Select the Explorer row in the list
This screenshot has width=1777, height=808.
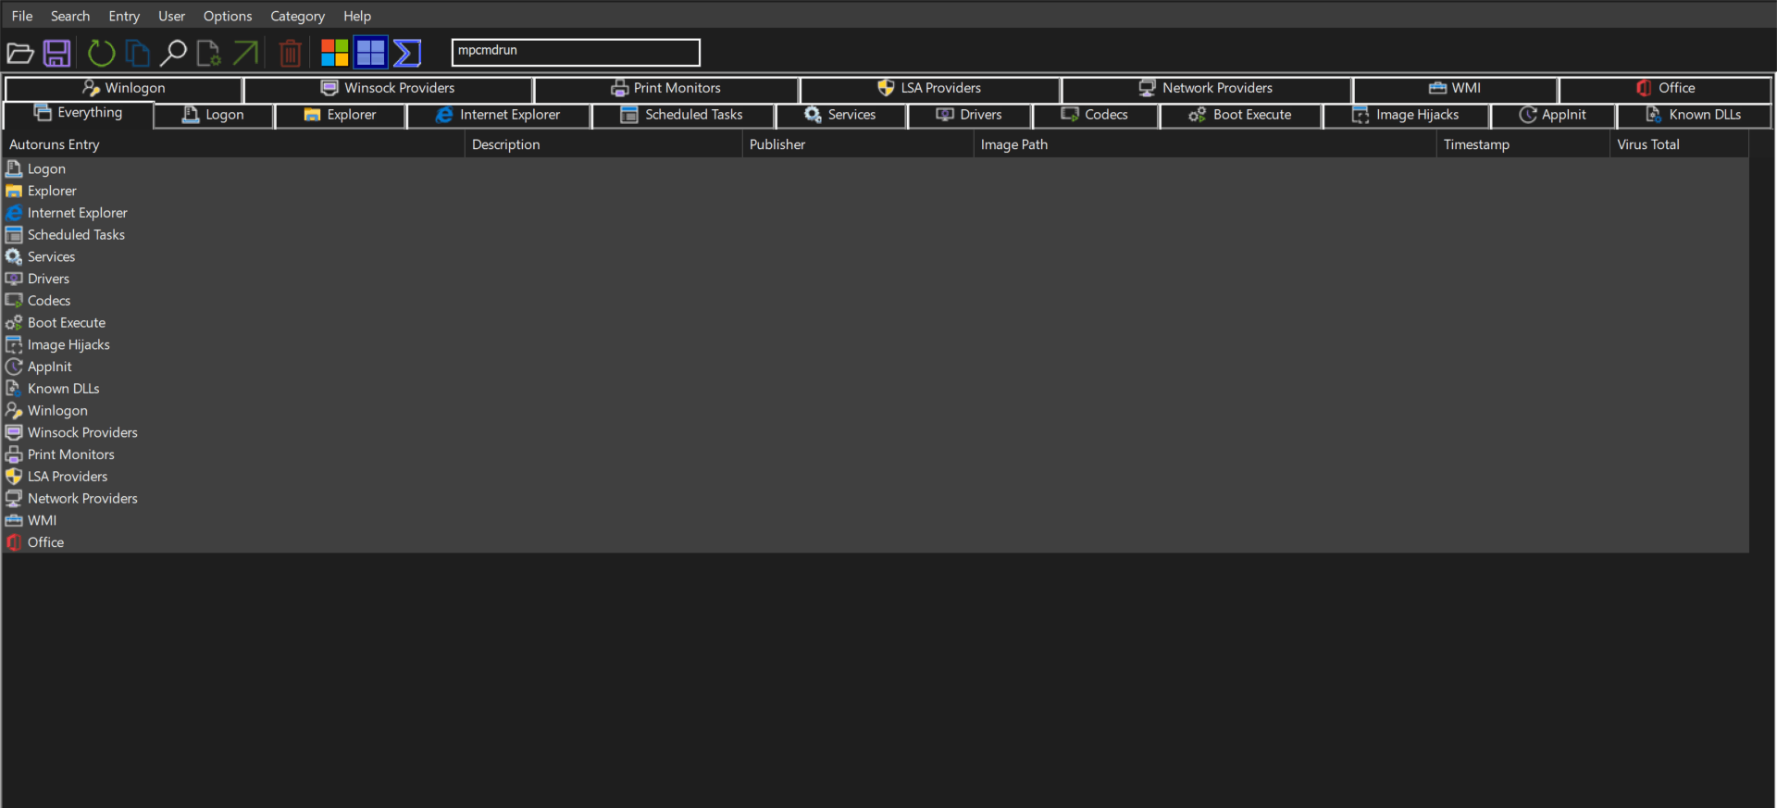(x=876, y=191)
